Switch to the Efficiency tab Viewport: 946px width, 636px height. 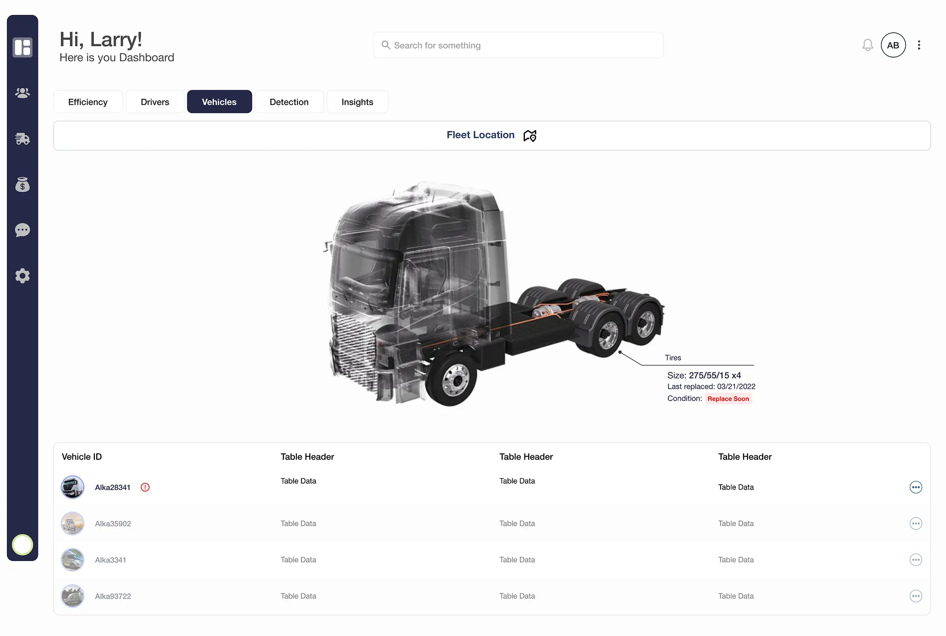[x=88, y=102]
